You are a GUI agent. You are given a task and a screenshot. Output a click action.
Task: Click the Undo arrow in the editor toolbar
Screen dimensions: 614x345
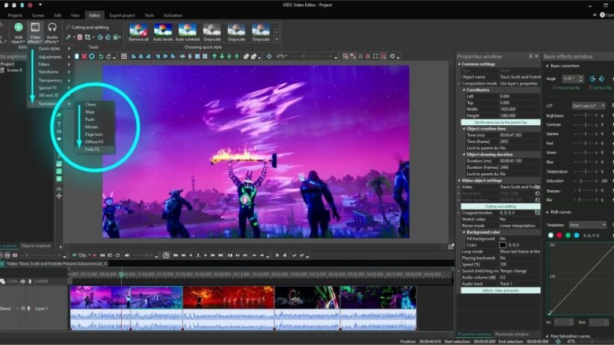point(101,56)
